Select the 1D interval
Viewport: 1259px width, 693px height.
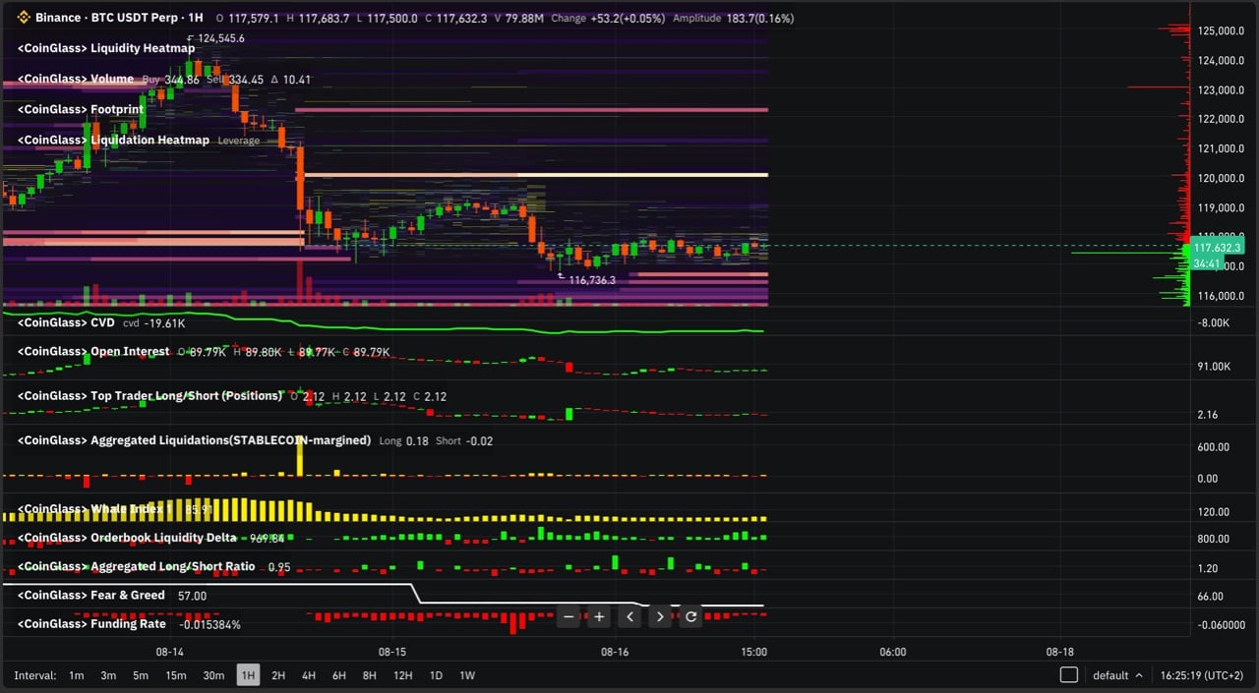pyautogui.click(x=436, y=675)
